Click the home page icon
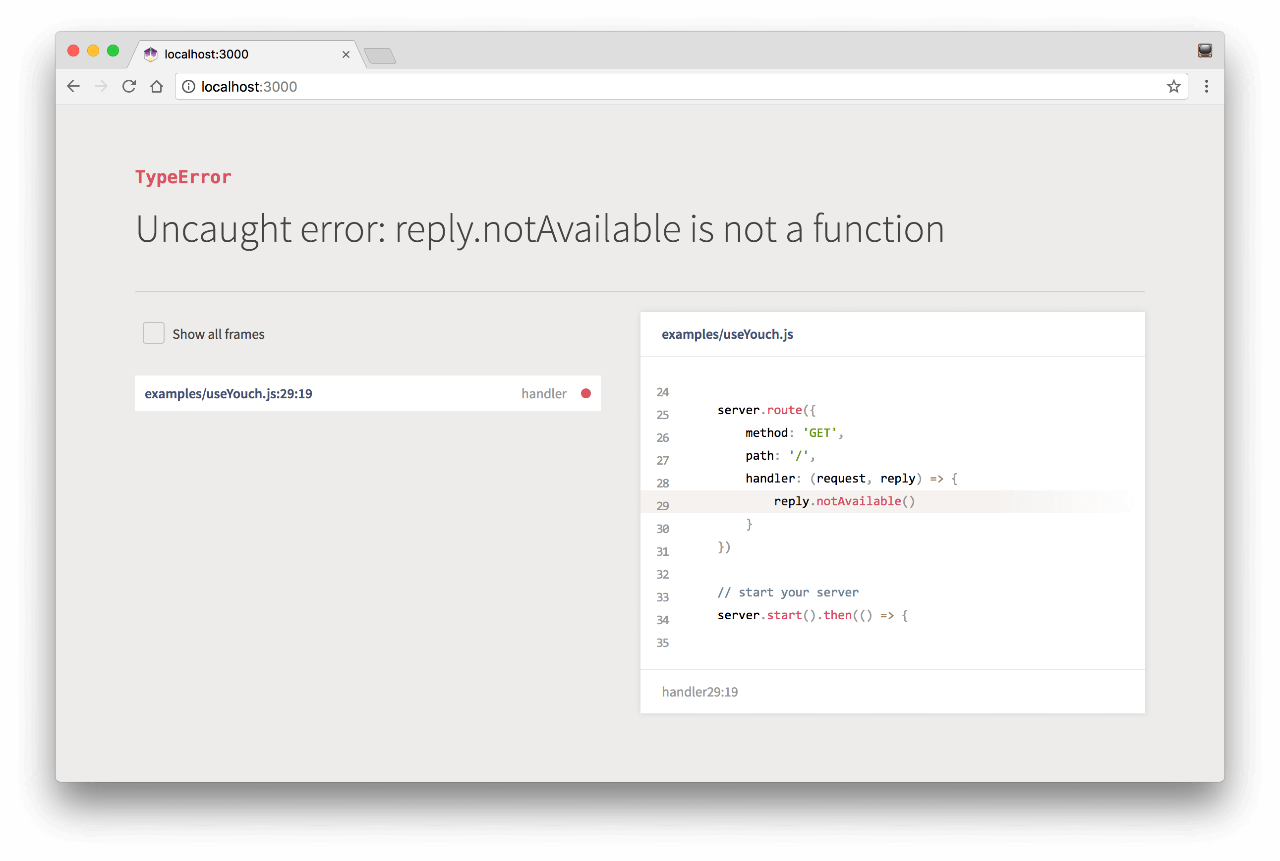Viewport: 1280px width, 861px height. pyautogui.click(x=157, y=87)
